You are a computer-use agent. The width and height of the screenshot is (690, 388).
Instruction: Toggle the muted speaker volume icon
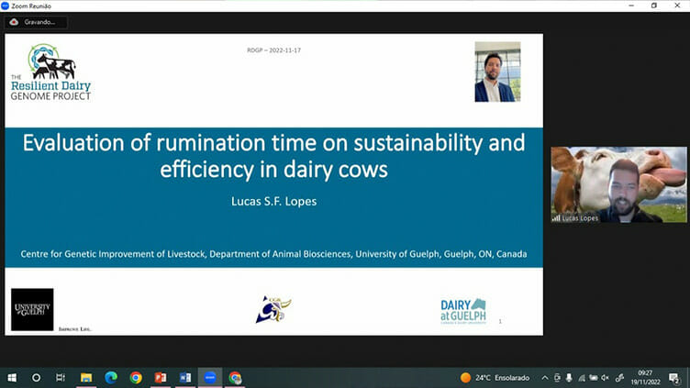[606, 377]
